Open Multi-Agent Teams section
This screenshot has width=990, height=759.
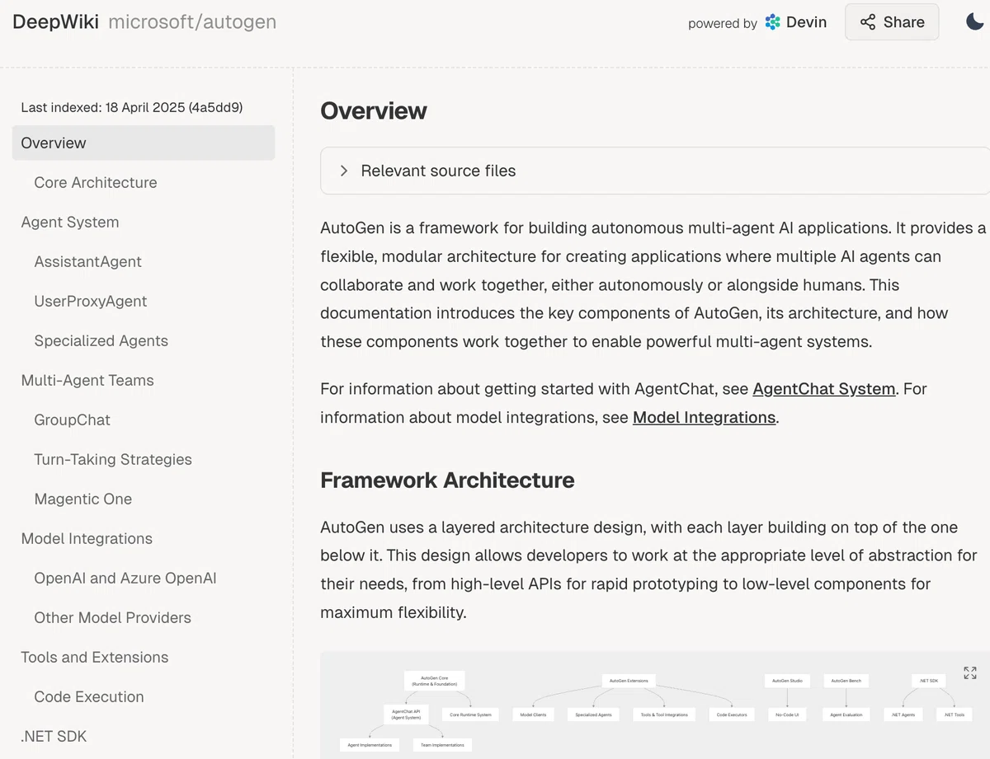[87, 380]
